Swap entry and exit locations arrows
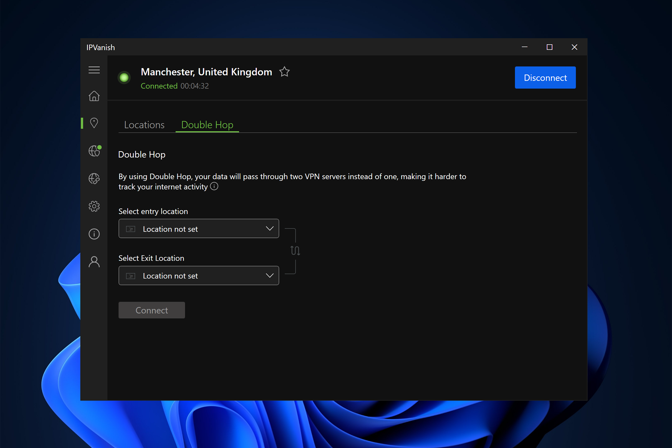Screen dimensions: 672x448 click(x=295, y=250)
